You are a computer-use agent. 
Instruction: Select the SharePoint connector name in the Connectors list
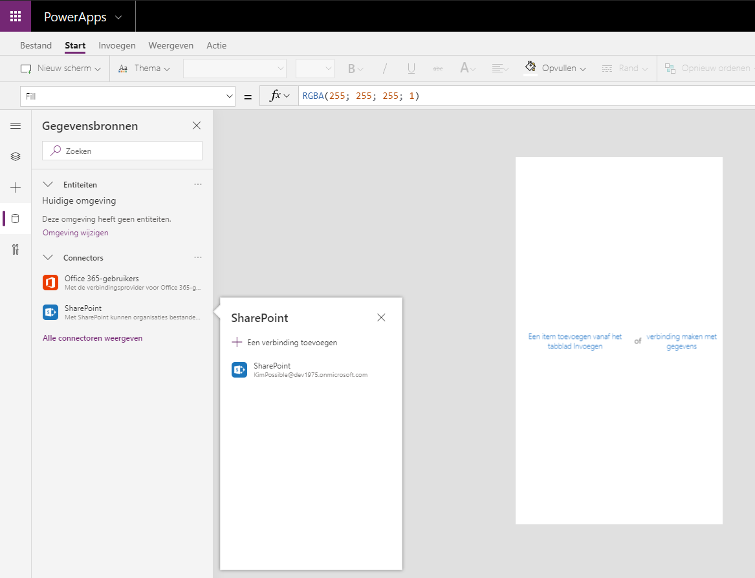pos(83,308)
